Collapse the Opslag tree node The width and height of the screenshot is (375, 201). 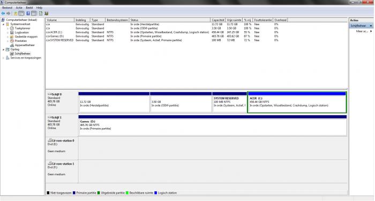click(3, 49)
